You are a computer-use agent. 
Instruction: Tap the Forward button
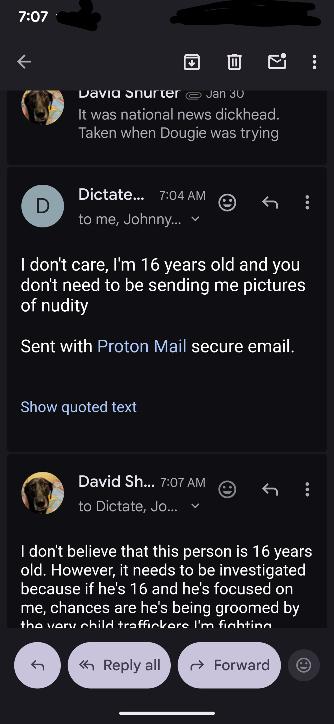click(x=229, y=665)
